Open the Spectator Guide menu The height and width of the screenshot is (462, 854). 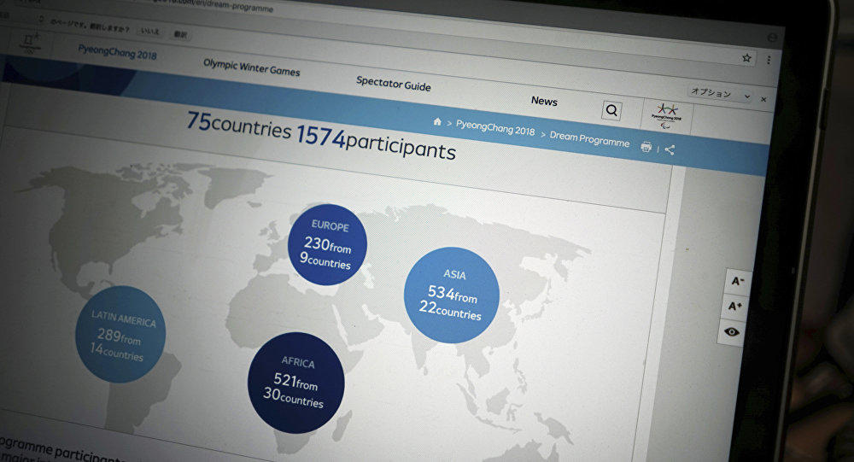pos(393,84)
